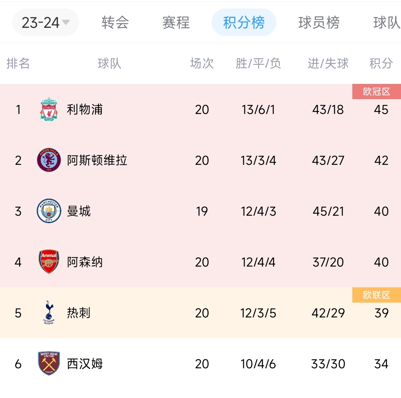Expand the 23-24 season dropdown
The width and height of the screenshot is (401, 398).
[x=45, y=23]
